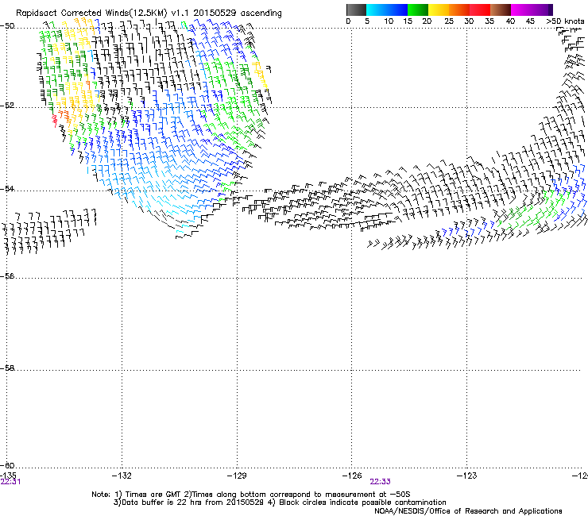588x516 pixels.
Task: Select the cyan 5–10 knots legend swatch
Action: point(377,10)
